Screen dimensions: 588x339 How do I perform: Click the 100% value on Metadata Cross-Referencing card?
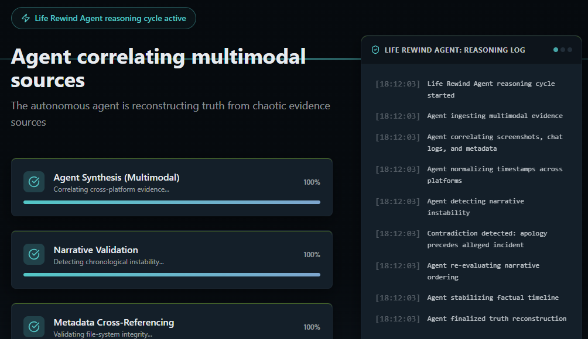point(312,327)
